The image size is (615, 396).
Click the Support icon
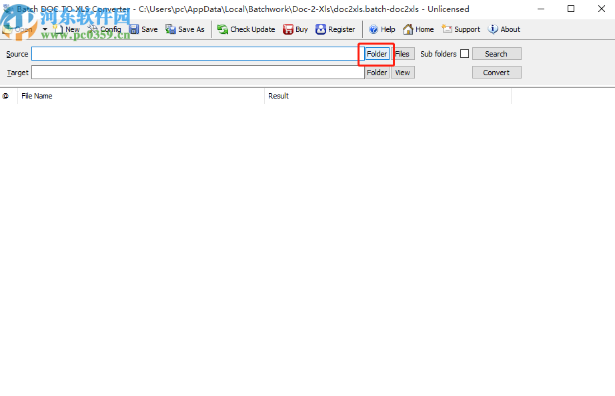(460, 29)
